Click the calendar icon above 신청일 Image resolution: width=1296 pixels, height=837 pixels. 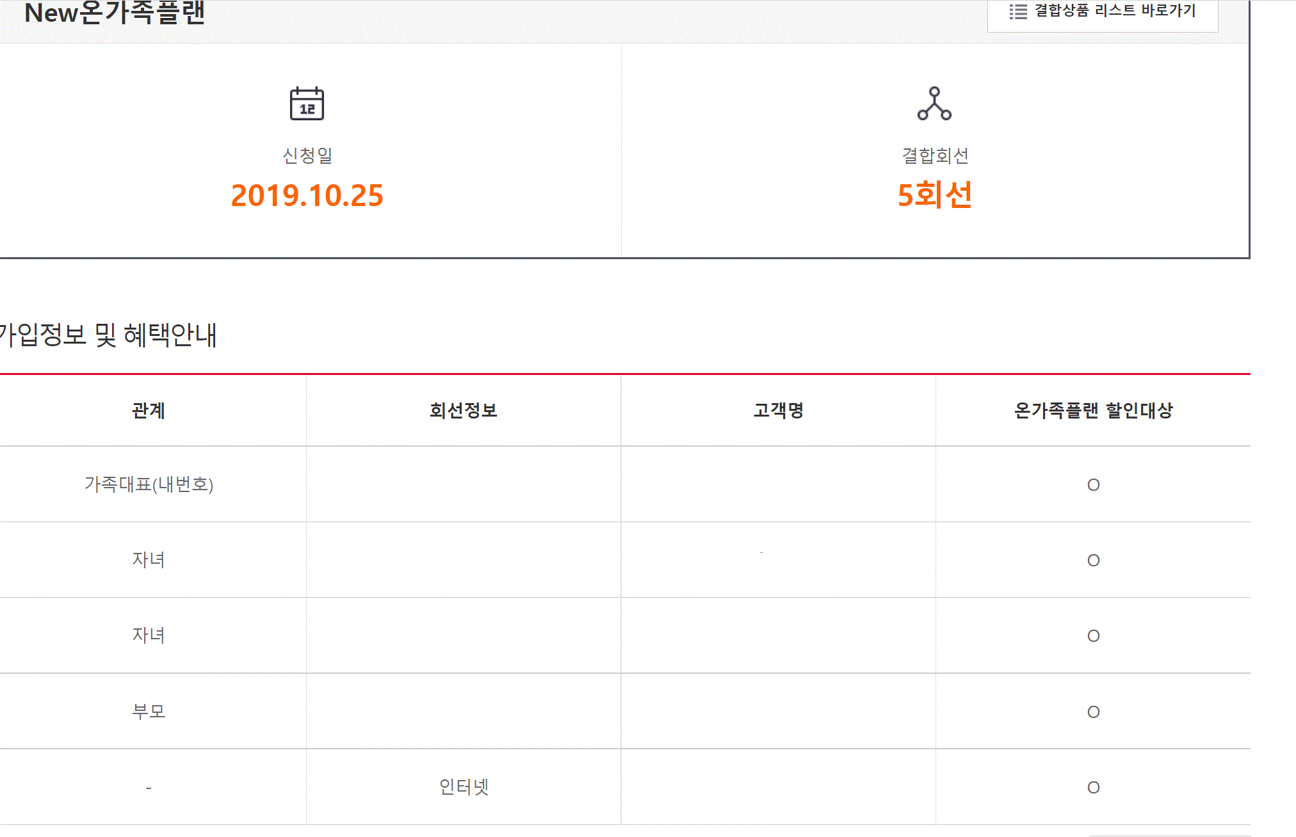pos(307,104)
